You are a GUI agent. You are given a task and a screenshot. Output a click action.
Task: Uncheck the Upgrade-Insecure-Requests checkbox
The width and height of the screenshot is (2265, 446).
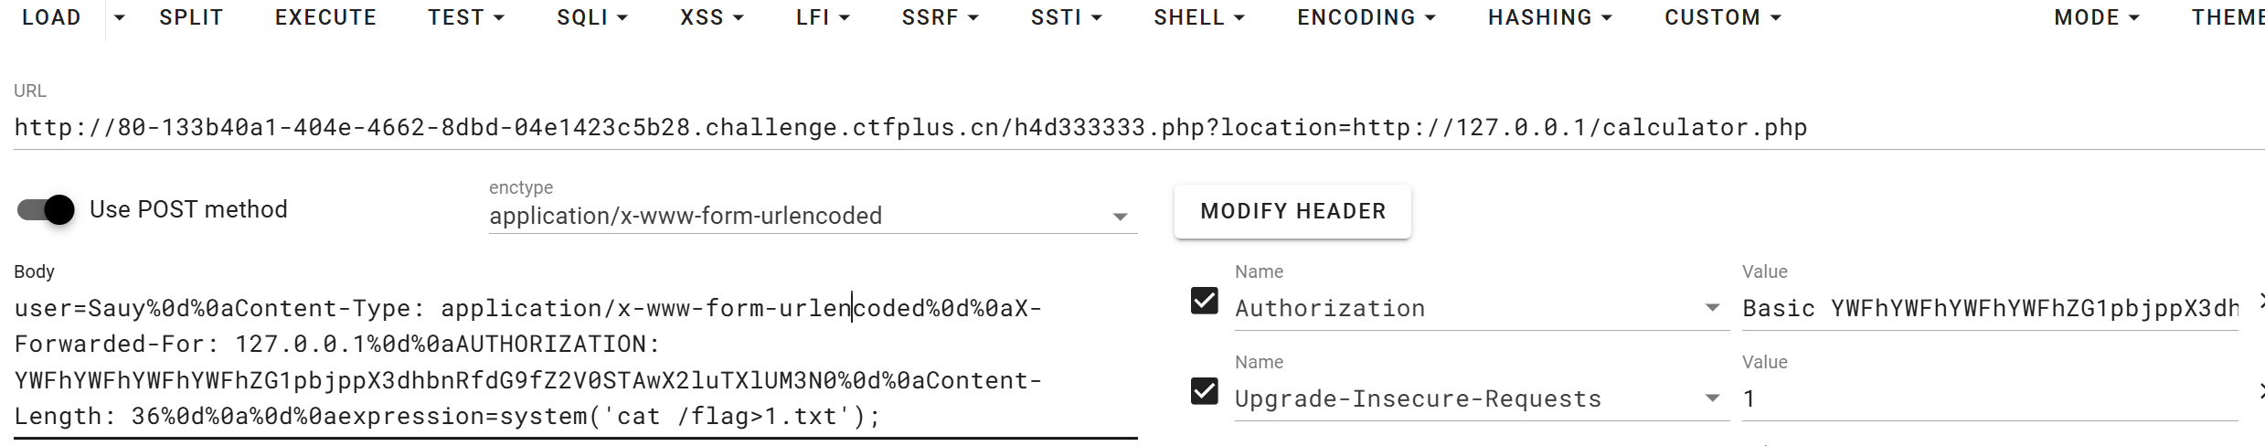(1204, 391)
